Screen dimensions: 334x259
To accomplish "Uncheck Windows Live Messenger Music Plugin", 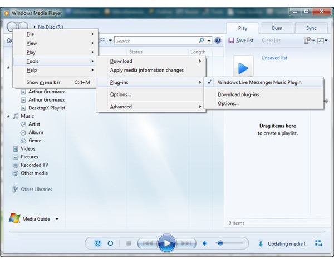I will (264, 82).
